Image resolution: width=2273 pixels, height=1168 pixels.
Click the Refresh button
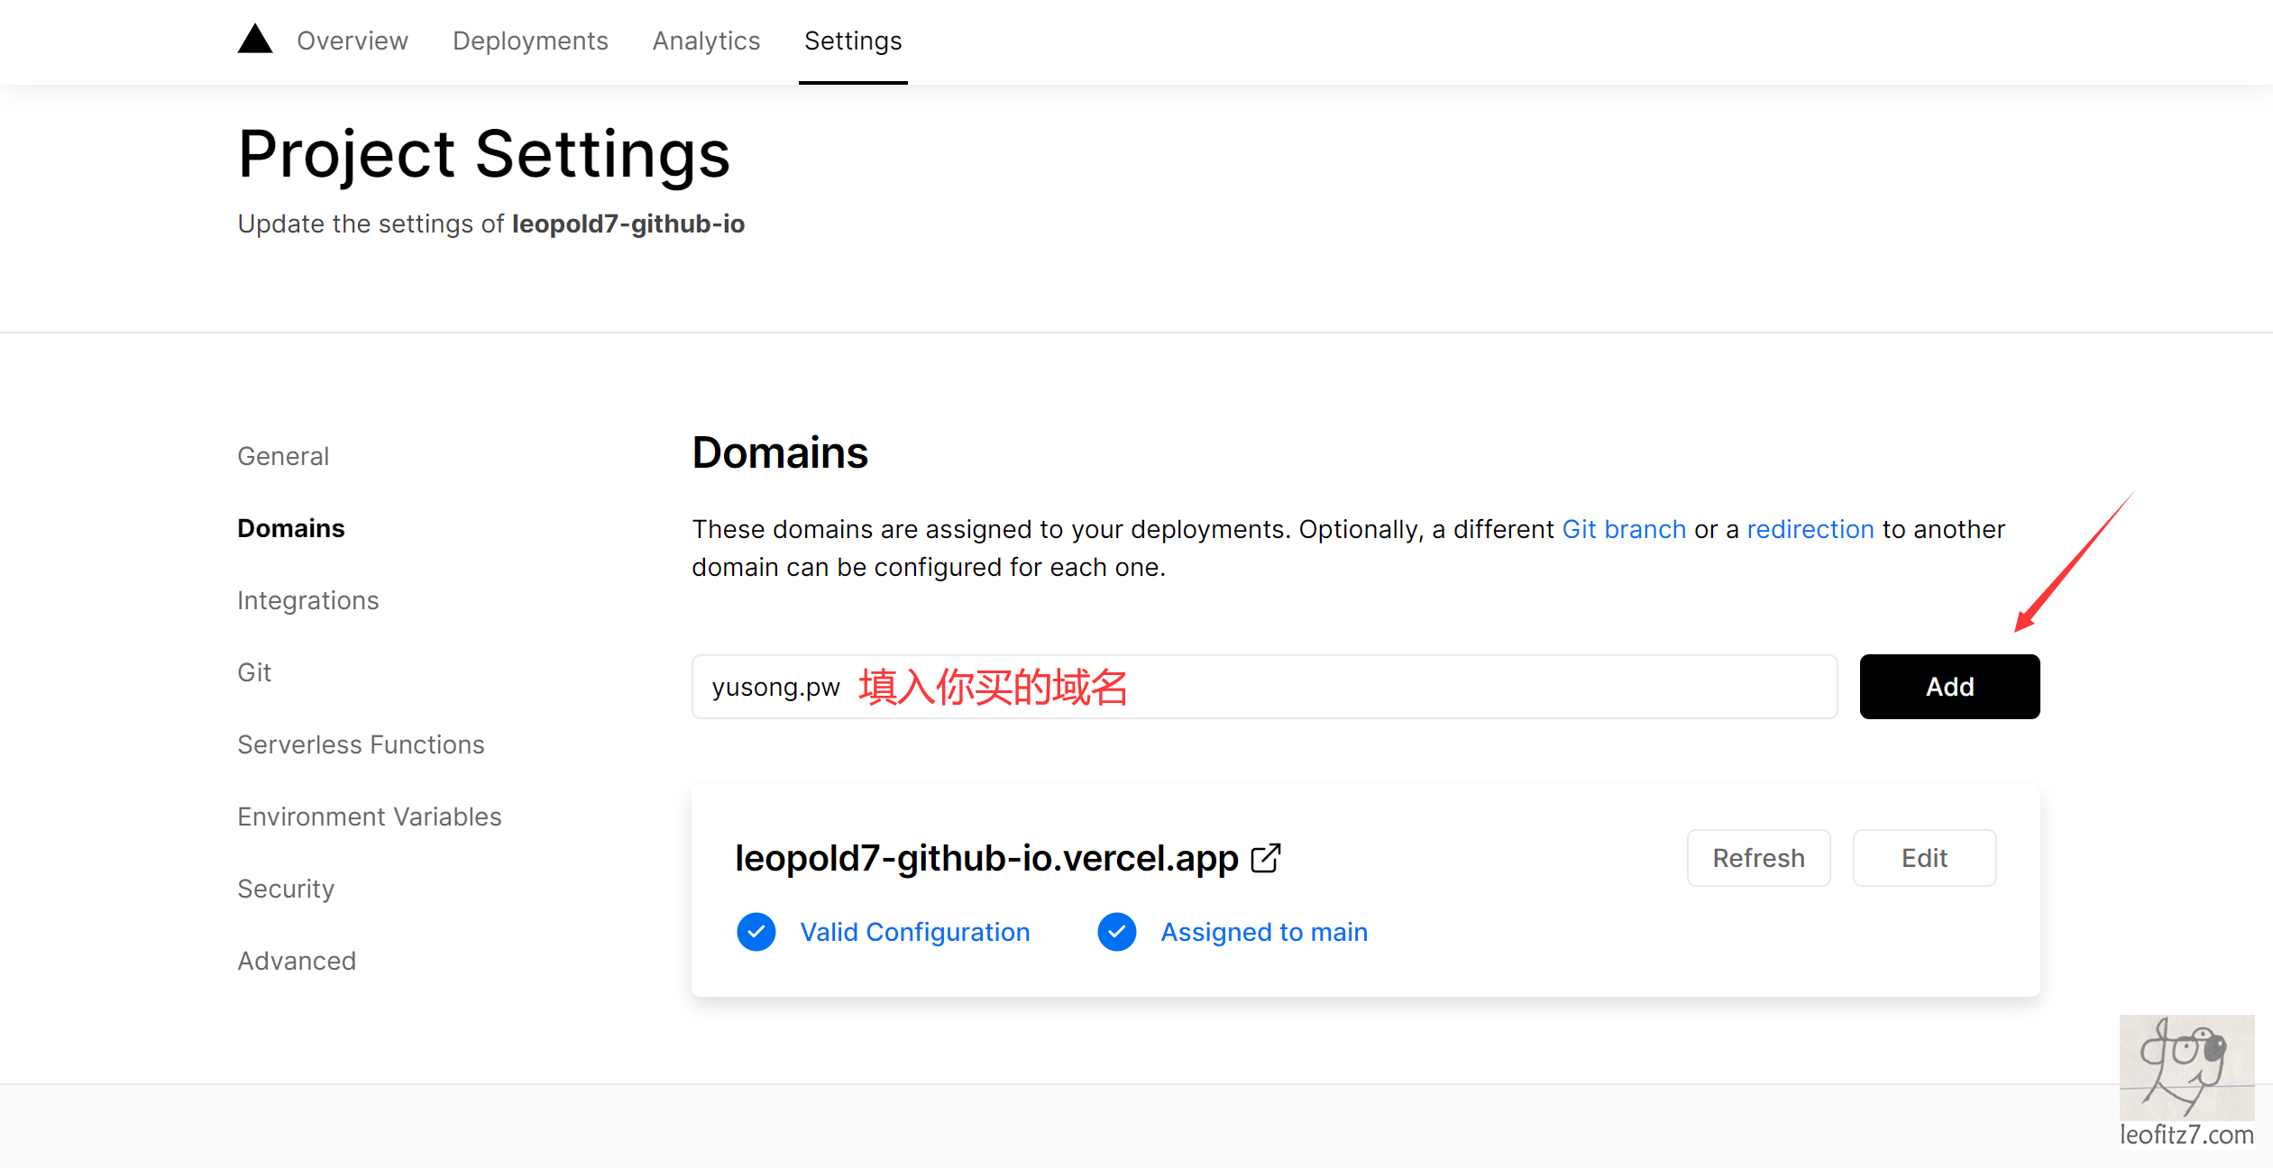pos(1758,858)
